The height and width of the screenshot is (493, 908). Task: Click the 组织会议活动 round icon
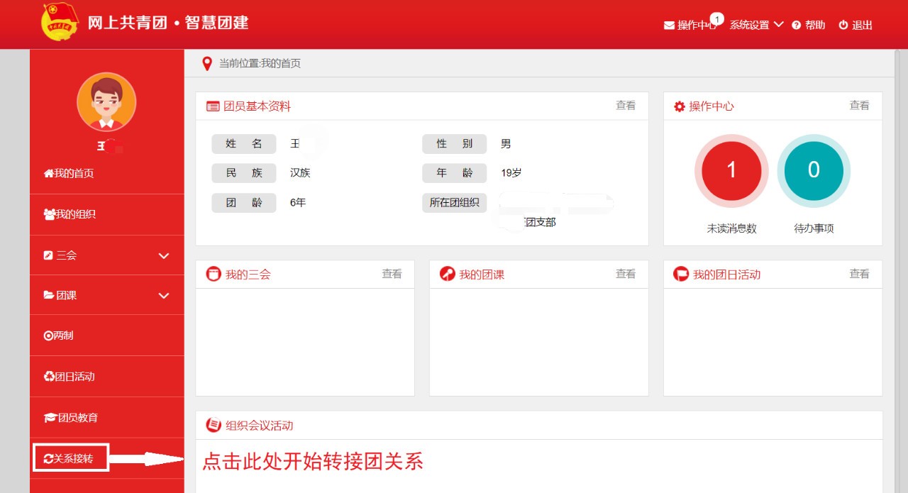tap(213, 425)
